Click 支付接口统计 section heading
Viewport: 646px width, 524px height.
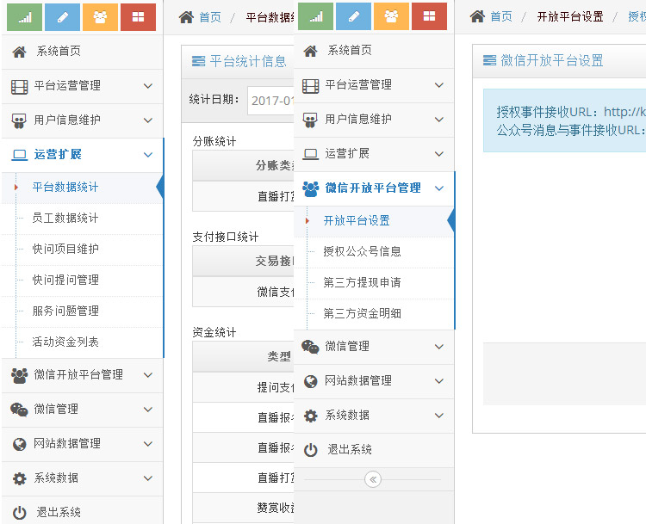(226, 237)
